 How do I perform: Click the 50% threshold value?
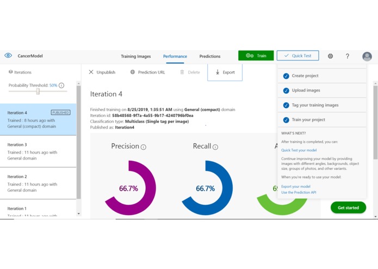pyautogui.click(x=53, y=85)
